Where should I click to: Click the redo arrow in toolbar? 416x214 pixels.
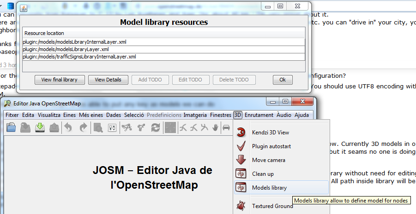[83, 128]
